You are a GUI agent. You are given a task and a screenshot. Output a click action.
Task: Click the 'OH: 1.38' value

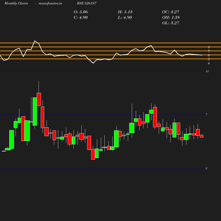[171, 18]
